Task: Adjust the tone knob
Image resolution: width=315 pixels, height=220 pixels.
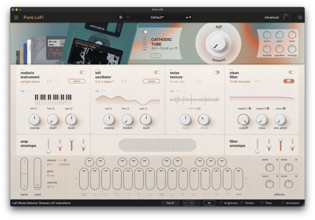Action: pos(292,35)
